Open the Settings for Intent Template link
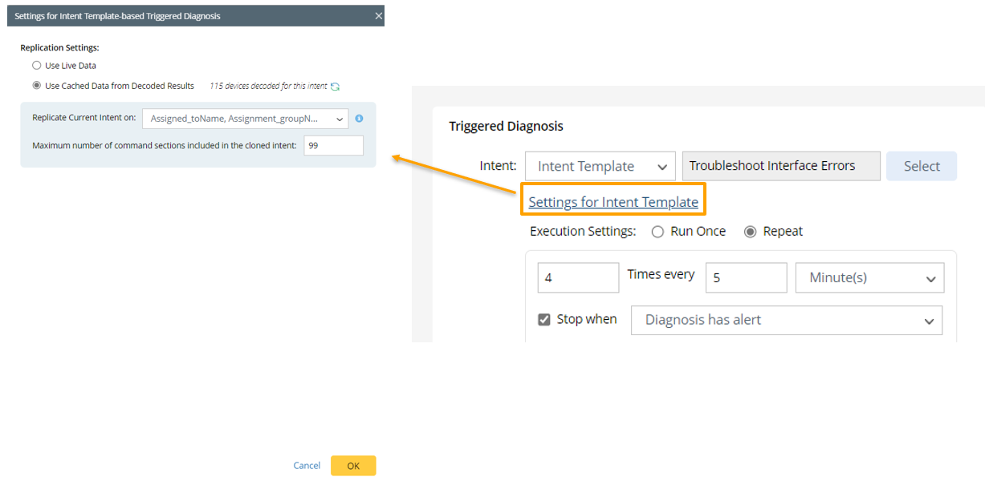985x477 pixels. (x=613, y=202)
